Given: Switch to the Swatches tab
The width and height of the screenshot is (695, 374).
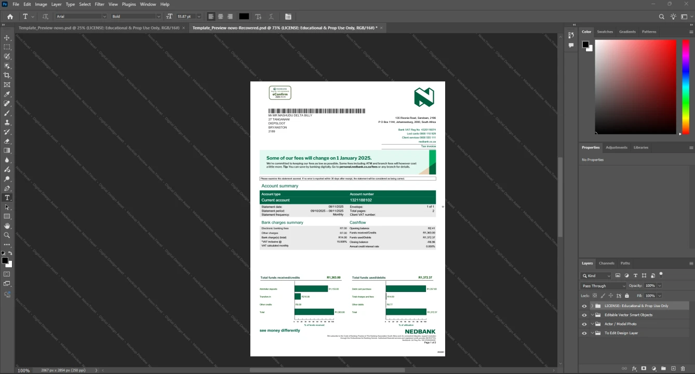Looking at the screenshot, I should [x=605, y=32].
